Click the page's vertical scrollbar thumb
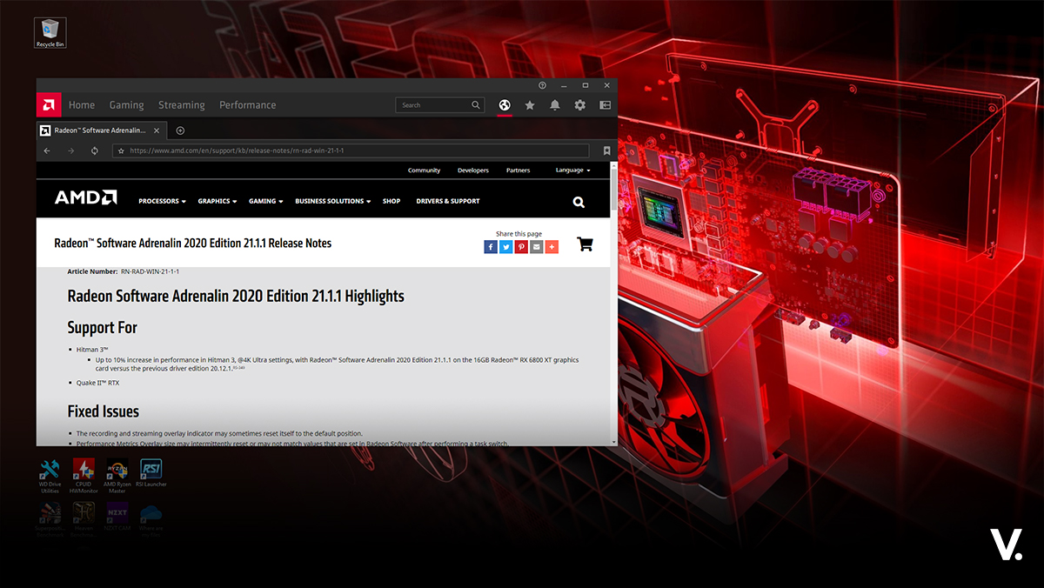This screenshot has width=1044, height=588. pyautogui.click(x=614, y=190)
